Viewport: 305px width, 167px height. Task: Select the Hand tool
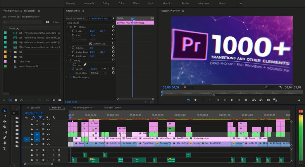(5, 143)
